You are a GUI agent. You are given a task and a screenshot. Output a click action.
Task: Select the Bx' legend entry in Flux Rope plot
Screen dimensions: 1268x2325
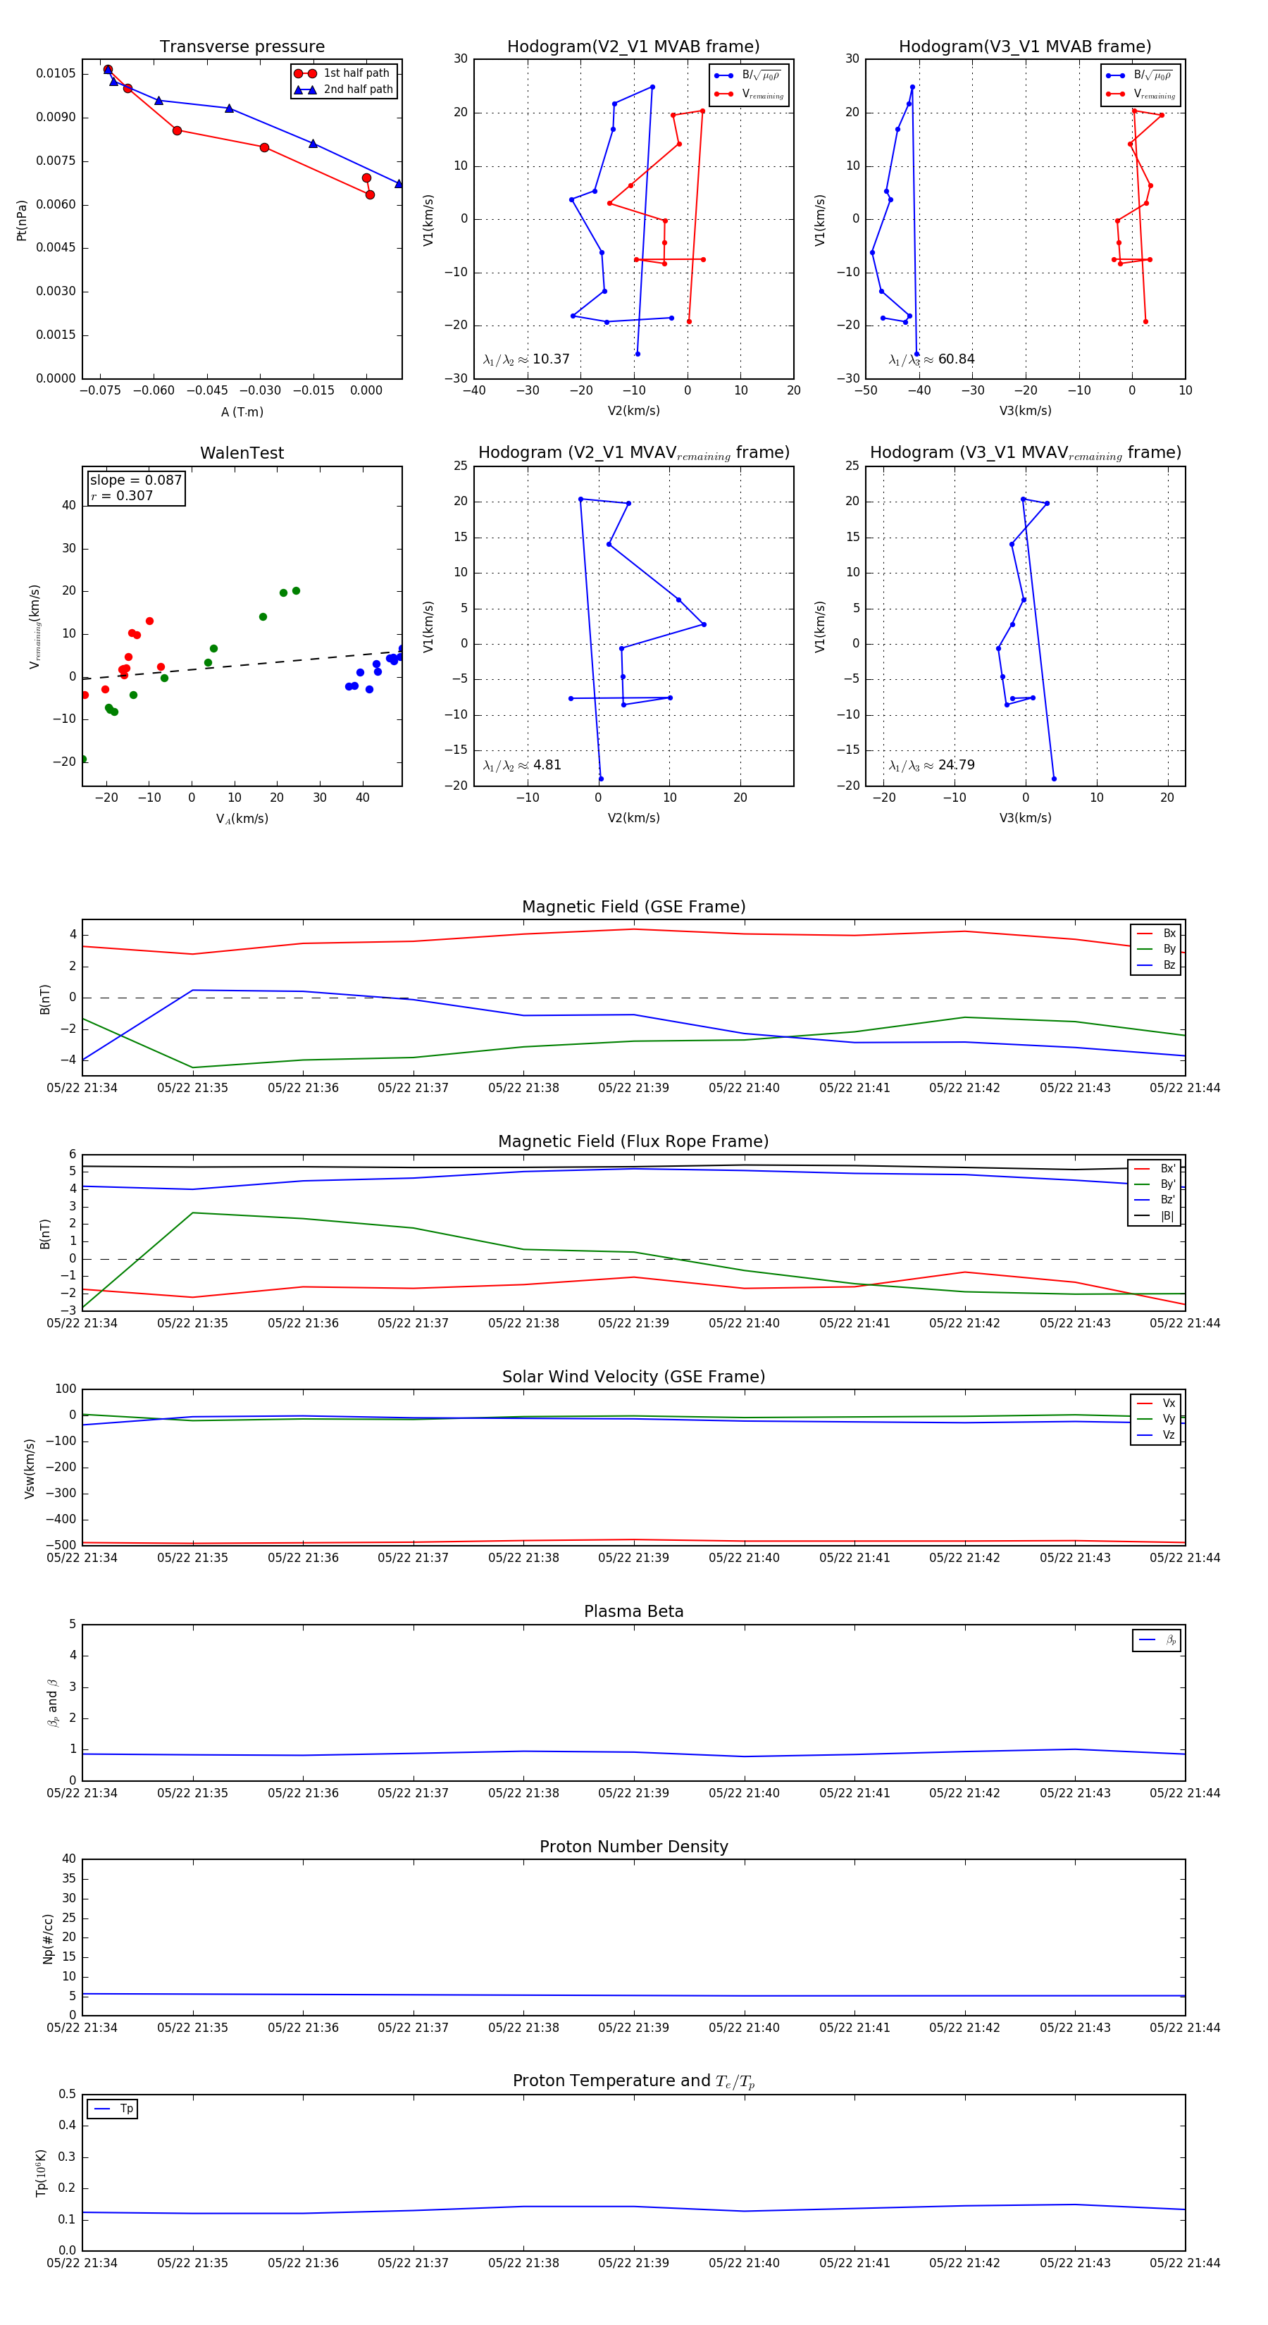pos(1155,1168)
